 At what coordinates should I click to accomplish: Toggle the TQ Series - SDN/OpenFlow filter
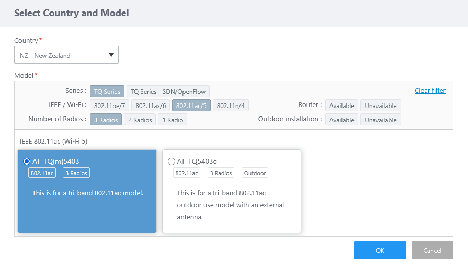point(168,91)
